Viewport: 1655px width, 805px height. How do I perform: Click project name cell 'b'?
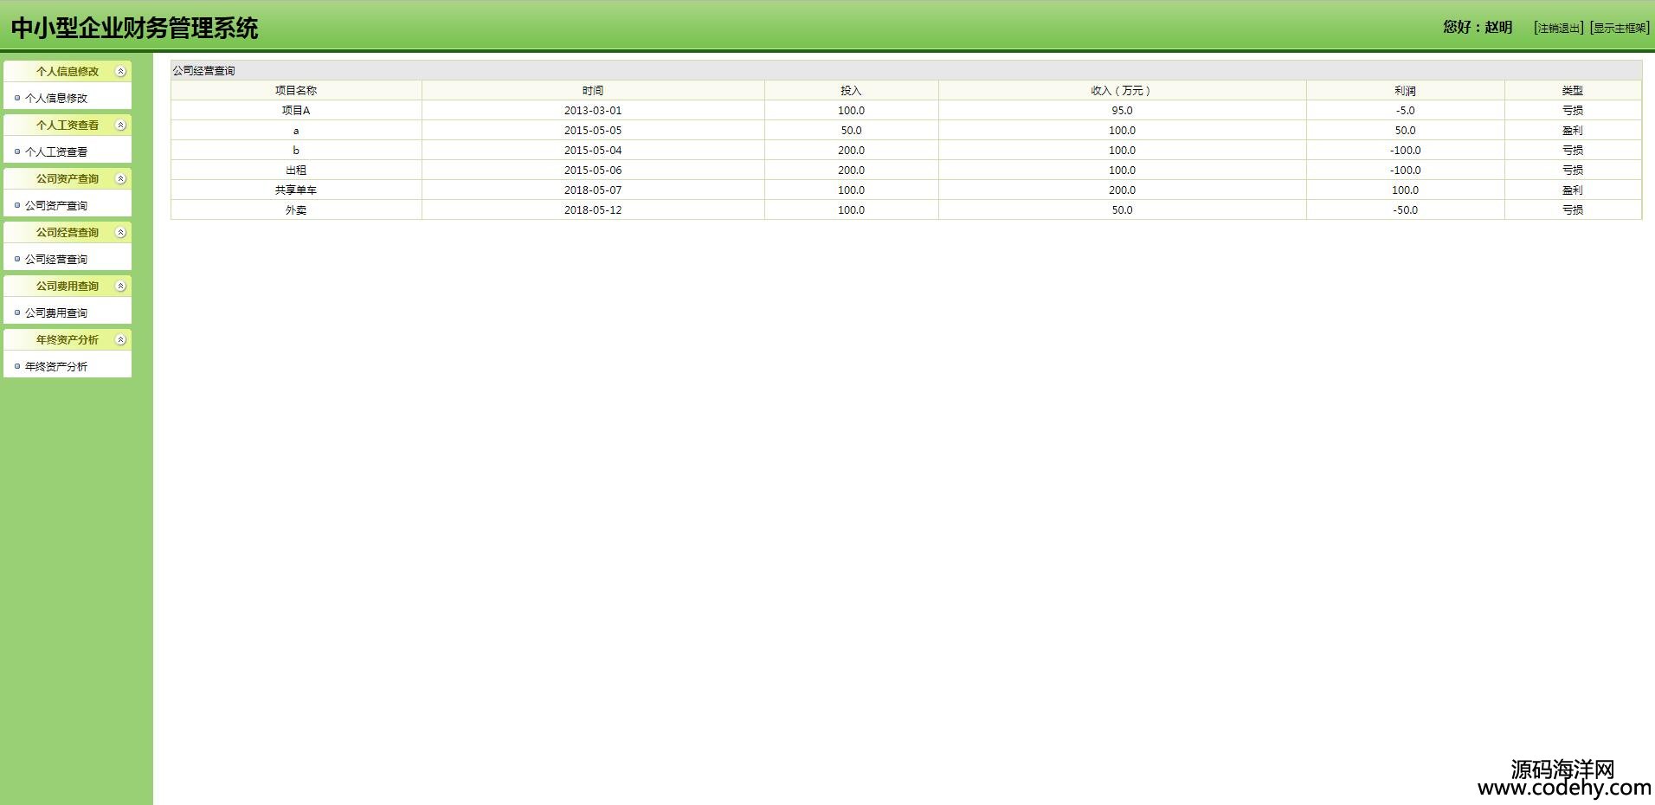296,151
